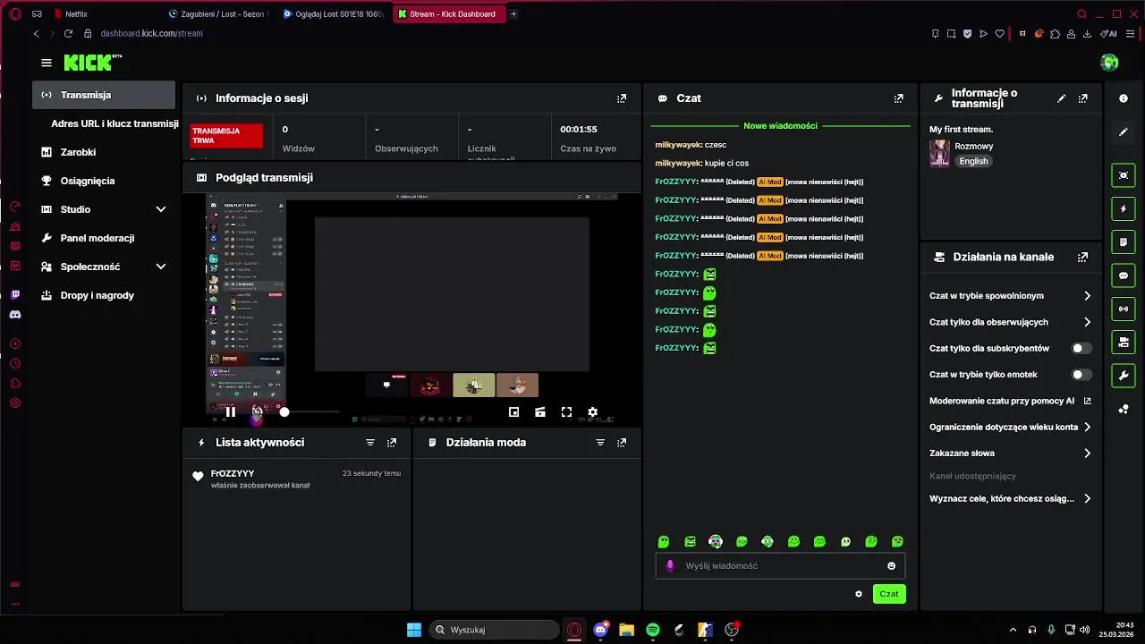Open Zakazane słowa settings
Image resolution: width=1145 pixels, height=644 pixels.
1011,453
